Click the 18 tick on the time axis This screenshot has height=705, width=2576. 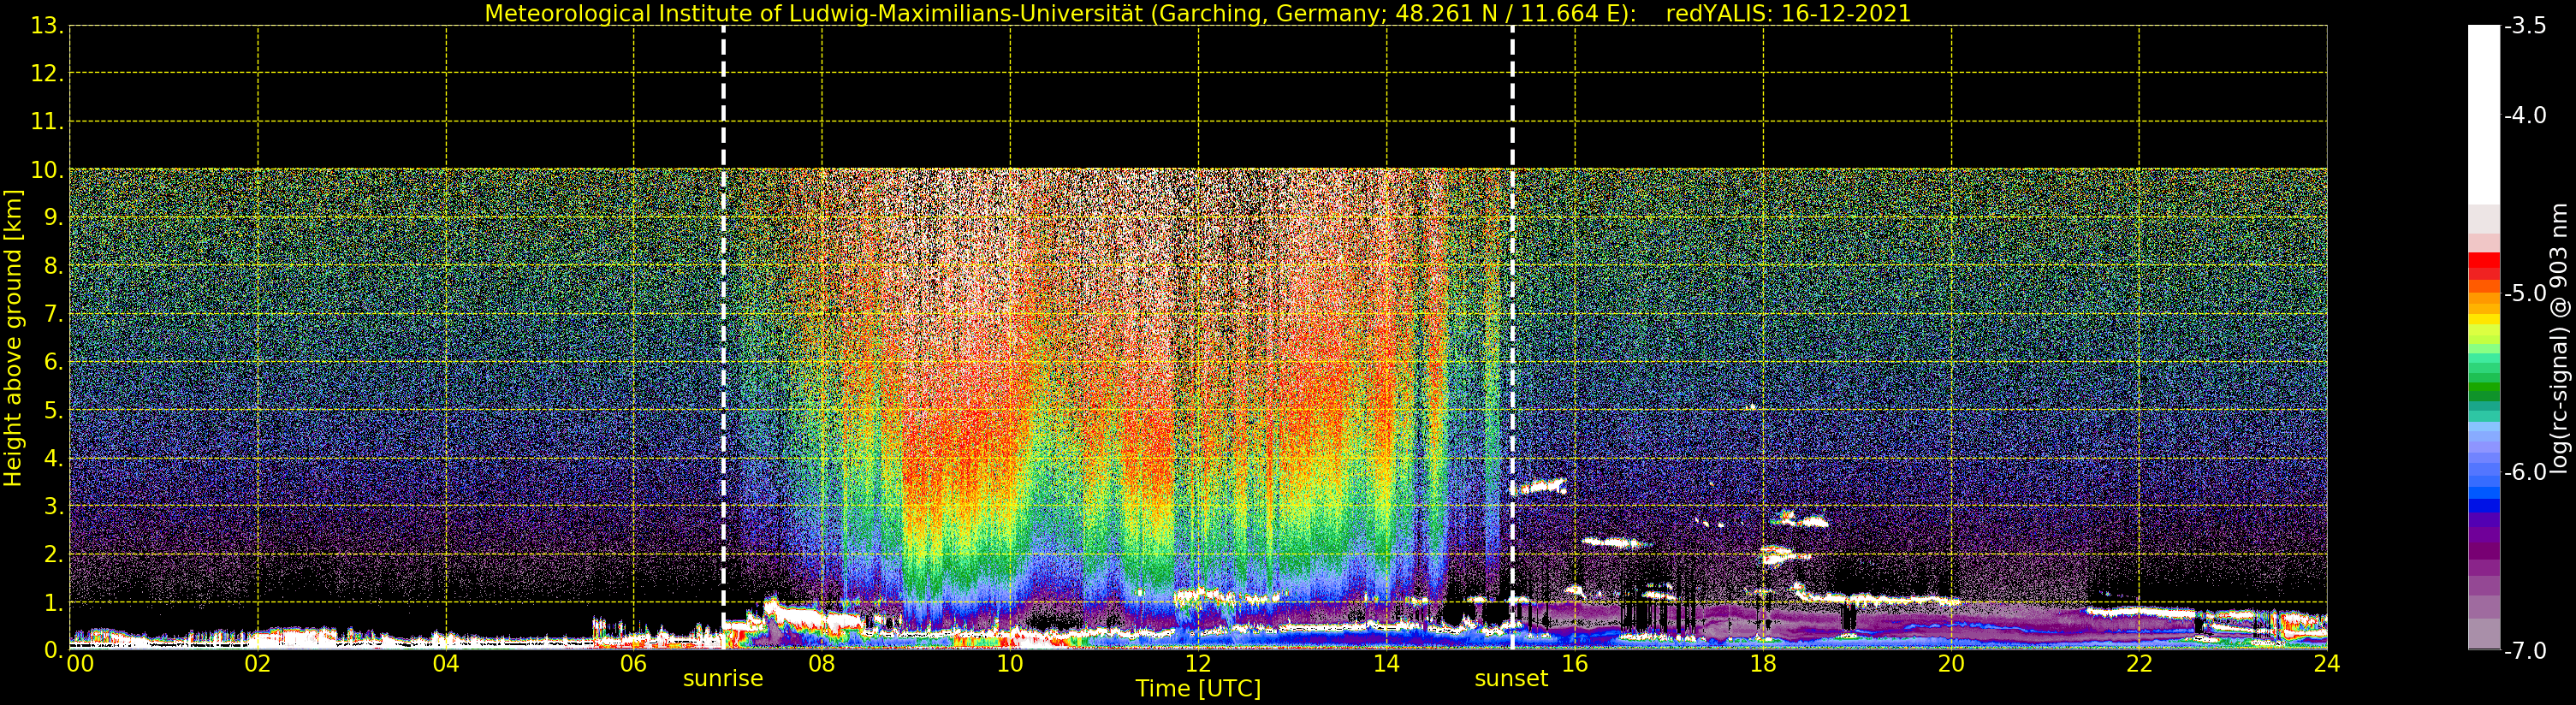coord(1762,664)
